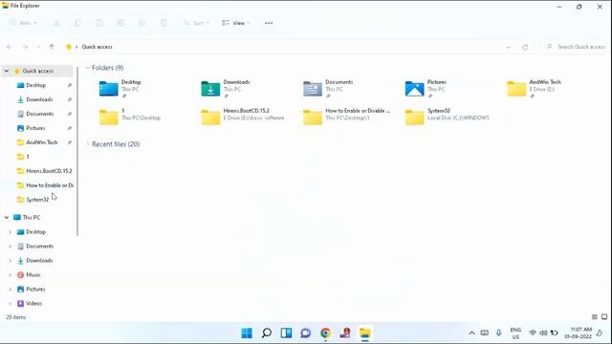Select the Desktop folder tile

[120, 89]
